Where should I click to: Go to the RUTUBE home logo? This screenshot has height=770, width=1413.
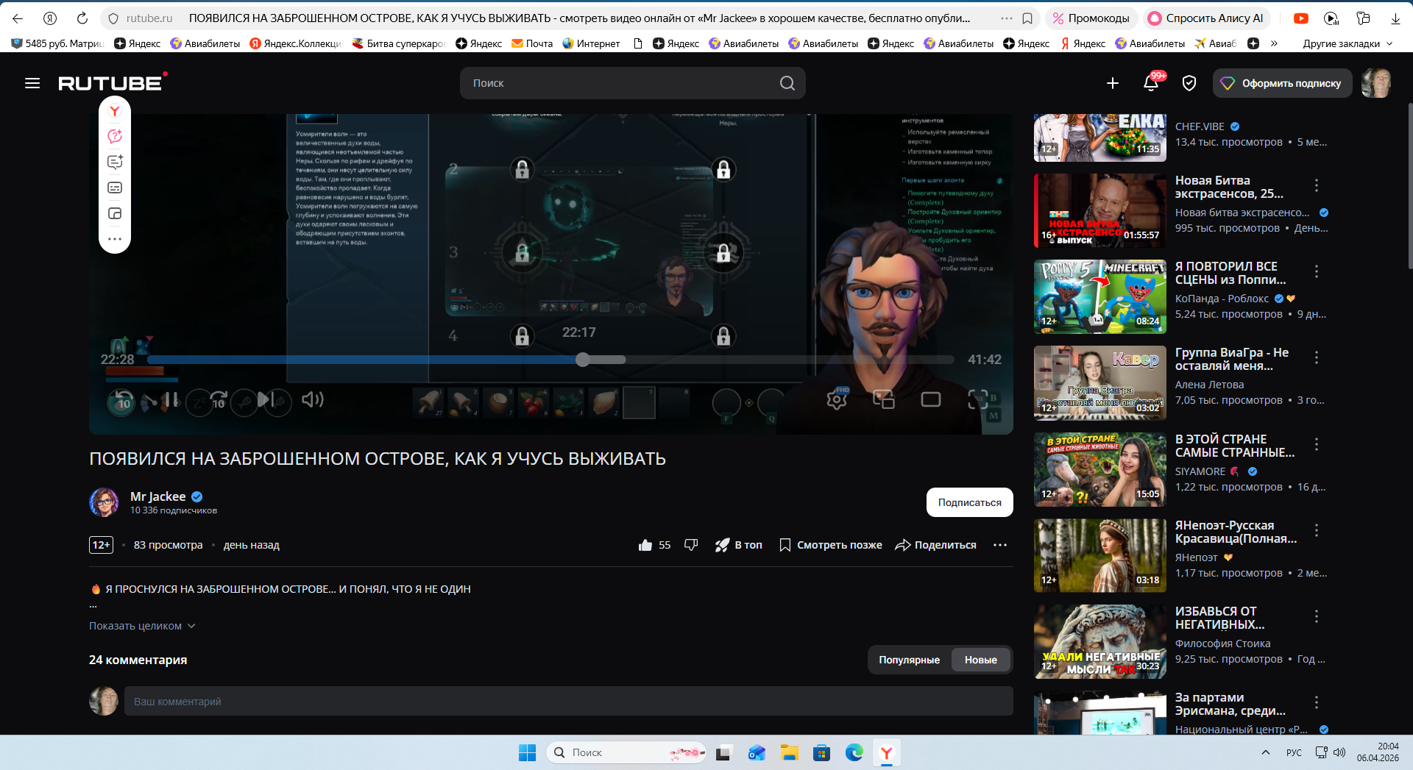(113, 82)
